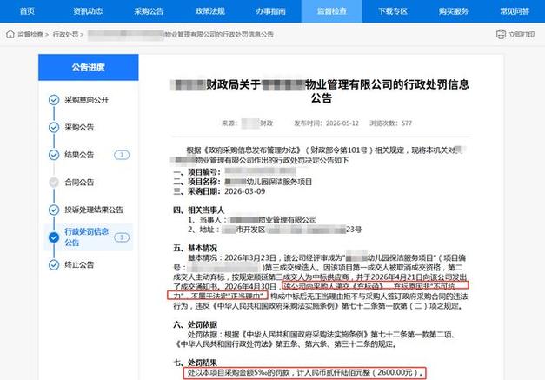Click check icon beside 终止公告
This screenshot has width=545, height=380.
pos(54,264)
